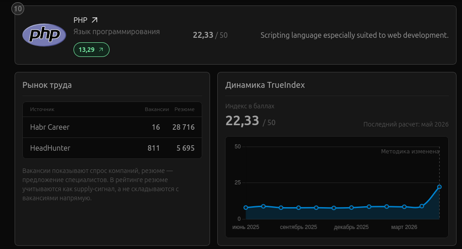
Task: Click the 13,29 growth badge
Action: 91,50
